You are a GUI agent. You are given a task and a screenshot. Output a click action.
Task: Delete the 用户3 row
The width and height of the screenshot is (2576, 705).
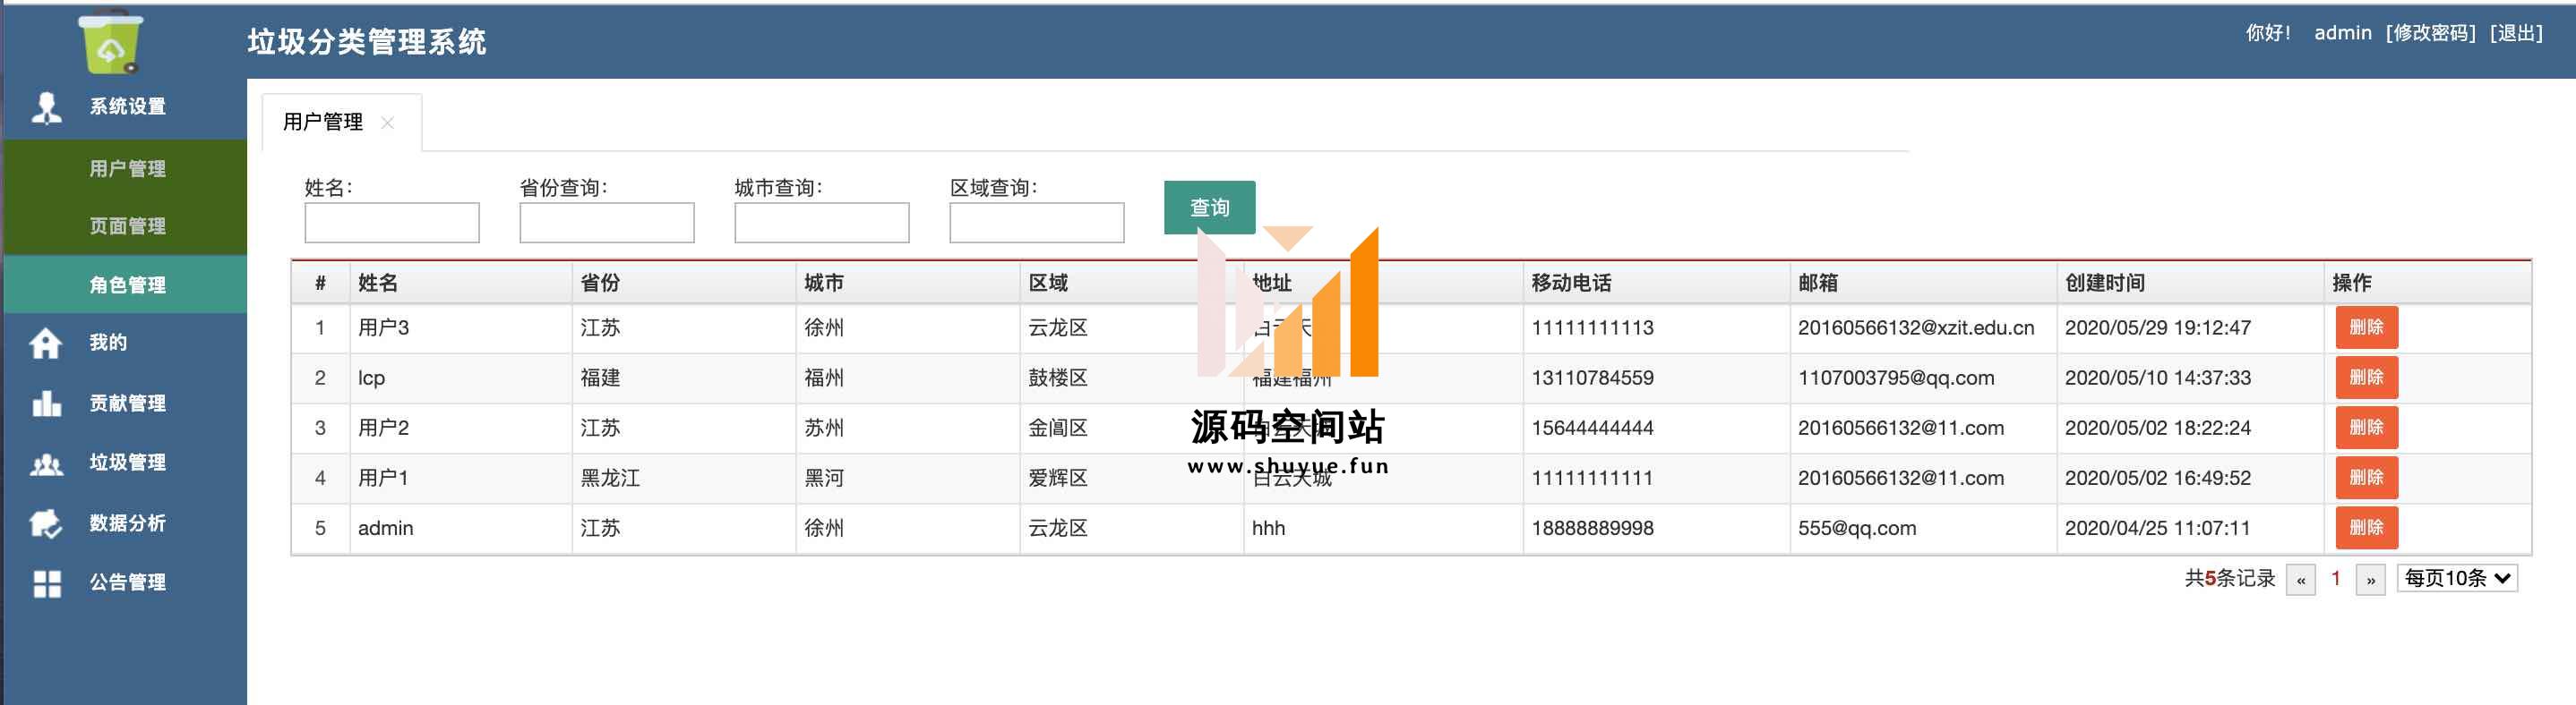coord(2366,327)
